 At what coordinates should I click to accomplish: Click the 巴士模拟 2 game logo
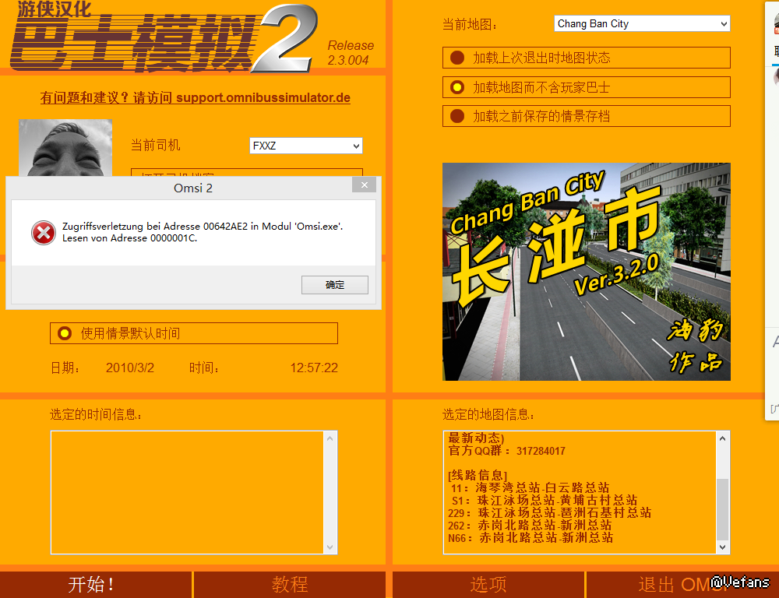pos(164,39)
